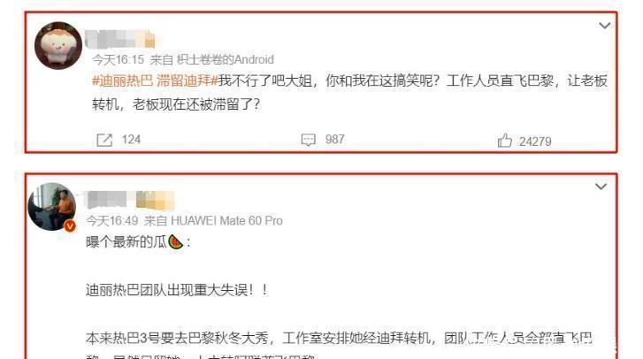Open the dumpling cartoon avatar profile
The image size is (643, 359).
click(58, 45)
